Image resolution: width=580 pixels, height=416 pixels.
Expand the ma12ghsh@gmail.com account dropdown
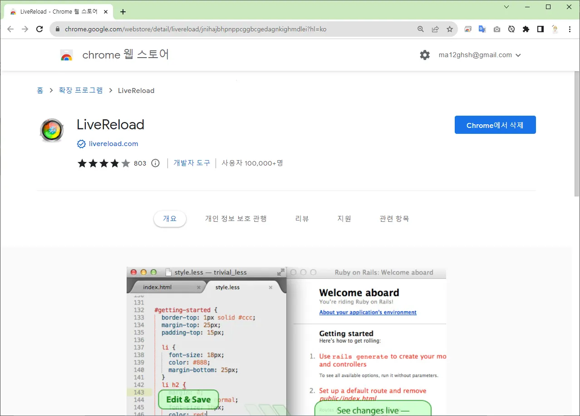click(x=480, y=55)
